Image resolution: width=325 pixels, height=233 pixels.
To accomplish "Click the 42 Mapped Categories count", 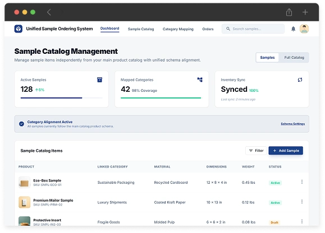I will [125, 89].
